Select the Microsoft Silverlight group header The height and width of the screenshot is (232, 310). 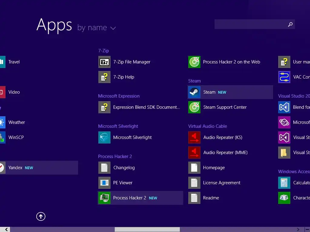[x=118, y=126]
